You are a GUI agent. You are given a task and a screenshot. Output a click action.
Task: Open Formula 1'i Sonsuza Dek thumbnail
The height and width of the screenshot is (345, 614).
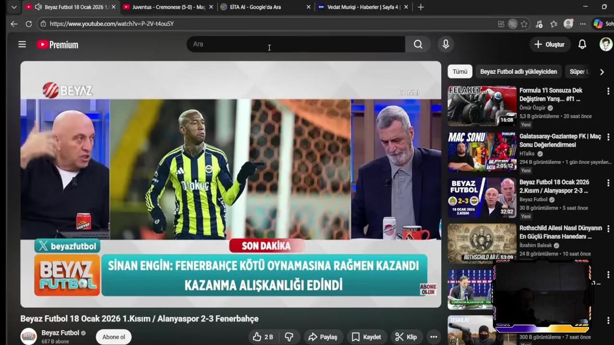[x=482, y=106]
